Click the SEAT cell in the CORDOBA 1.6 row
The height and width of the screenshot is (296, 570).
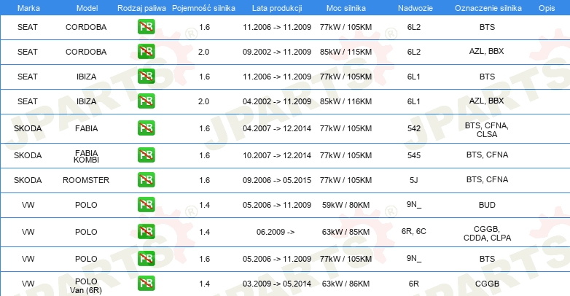(28, 27)
